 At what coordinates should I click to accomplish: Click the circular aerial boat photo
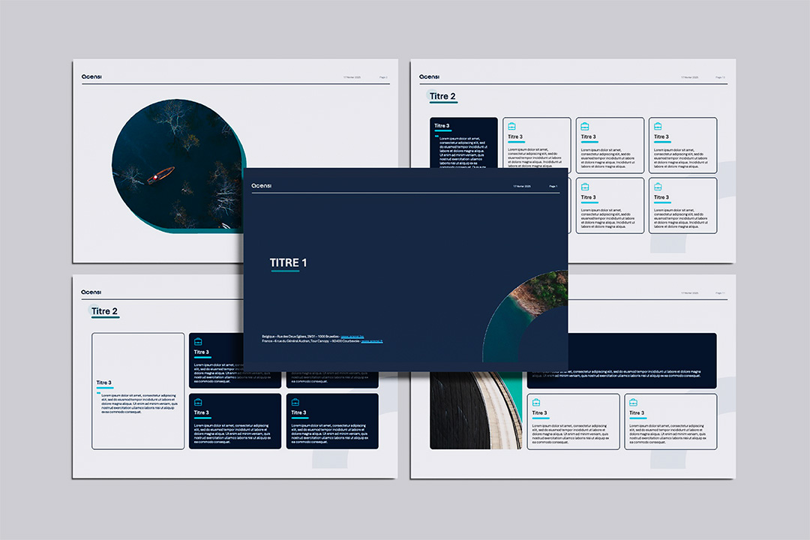[x=178, y=166]
